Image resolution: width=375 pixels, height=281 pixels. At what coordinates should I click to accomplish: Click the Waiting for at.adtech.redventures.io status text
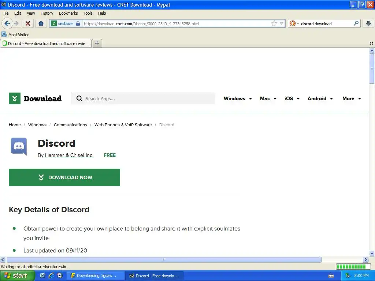point(35,267)
